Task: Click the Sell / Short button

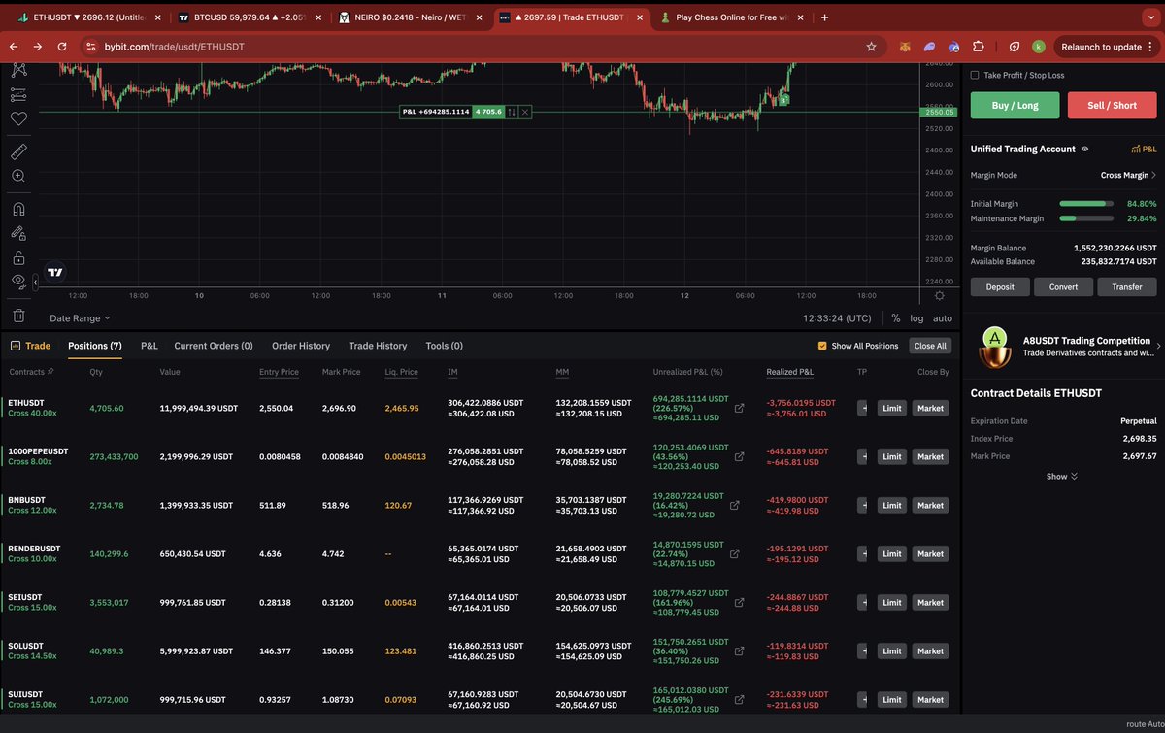Action: (1112, 105)
